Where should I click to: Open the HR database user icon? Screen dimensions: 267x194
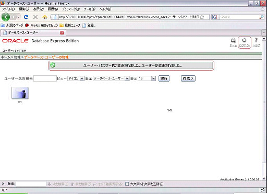click(20, 93)
